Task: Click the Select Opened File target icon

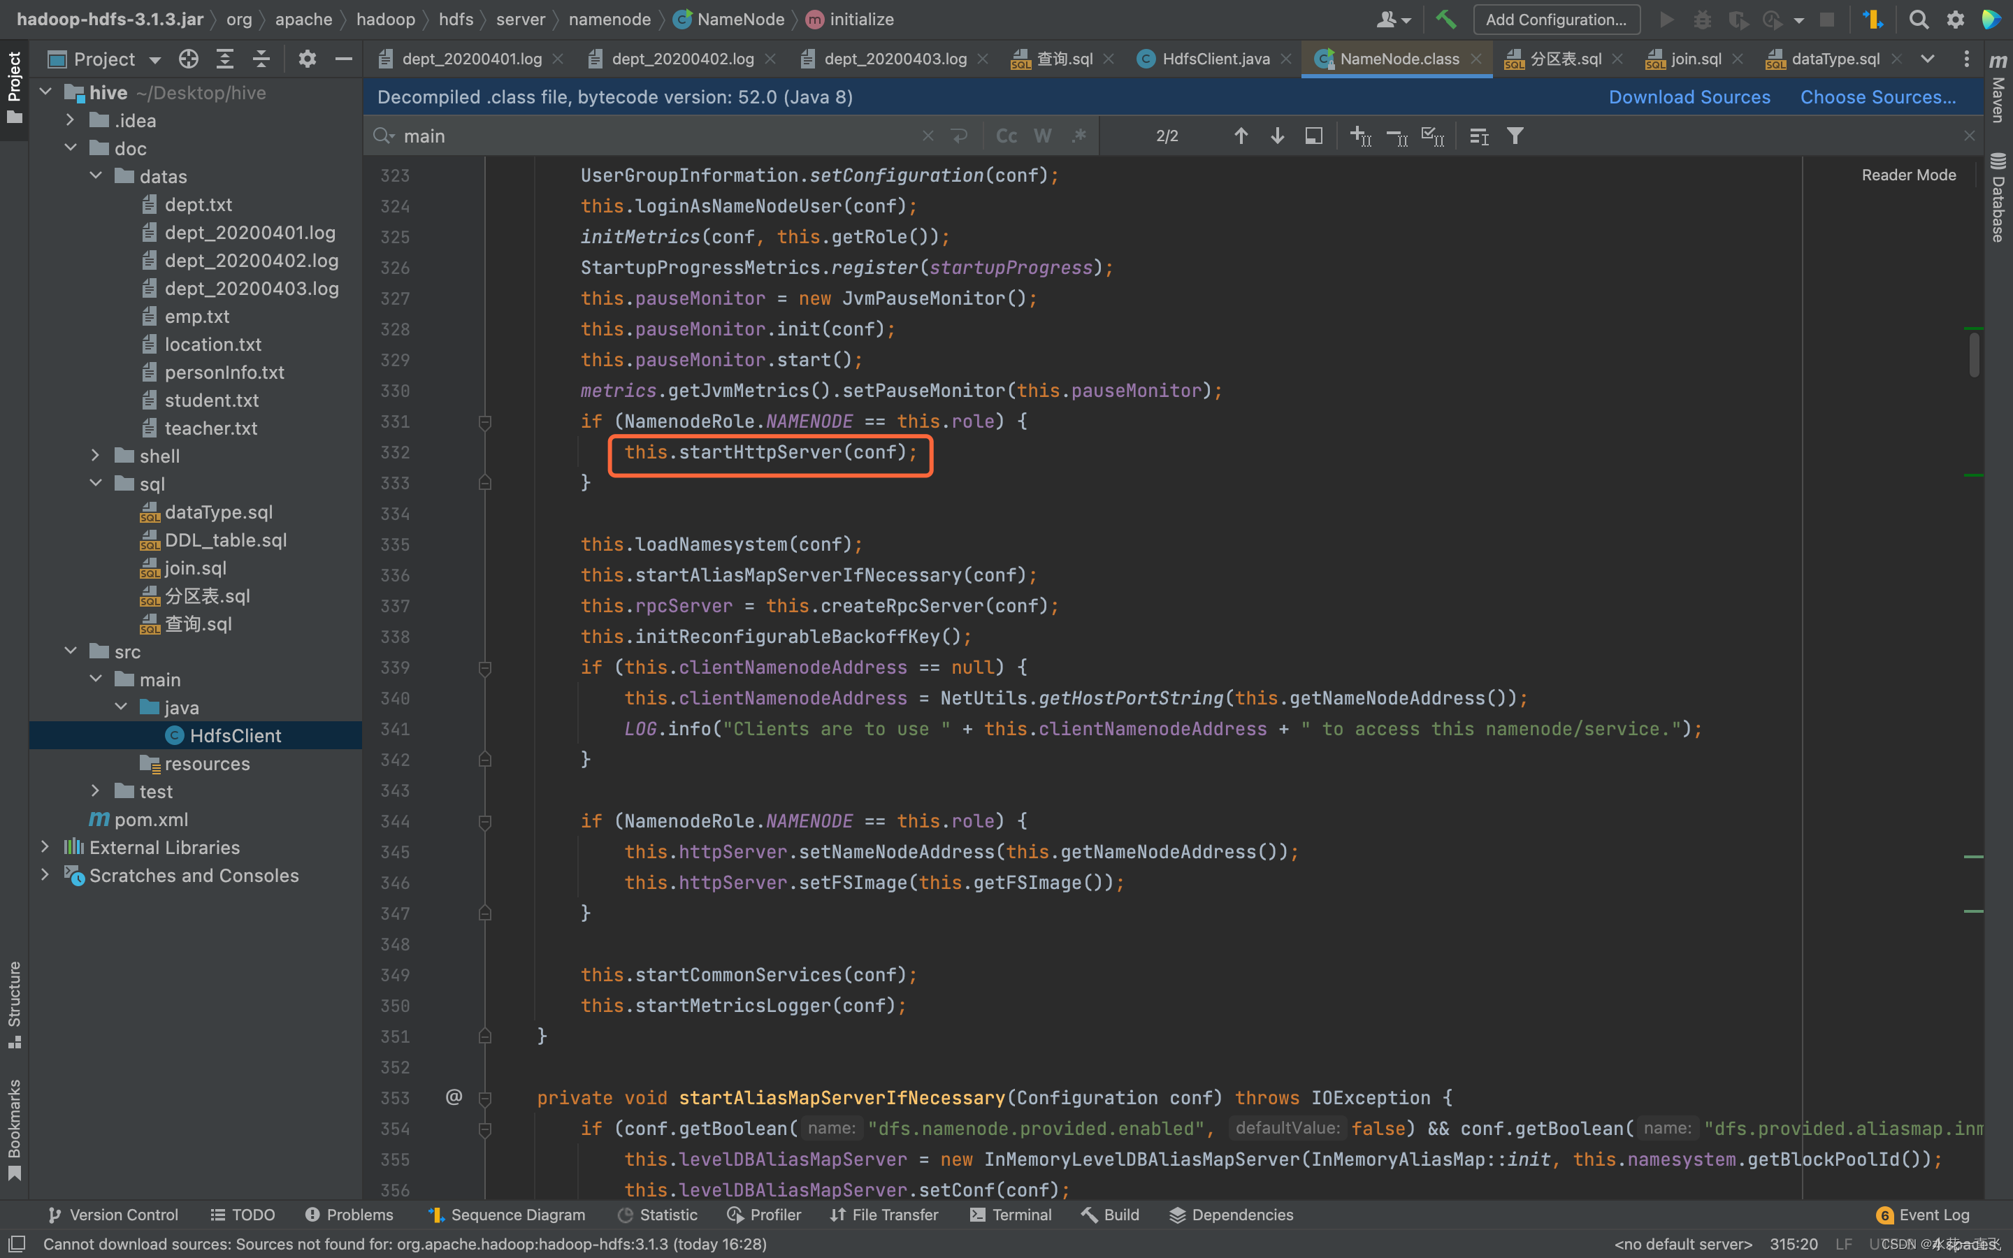Action: (x=189, y=59)
